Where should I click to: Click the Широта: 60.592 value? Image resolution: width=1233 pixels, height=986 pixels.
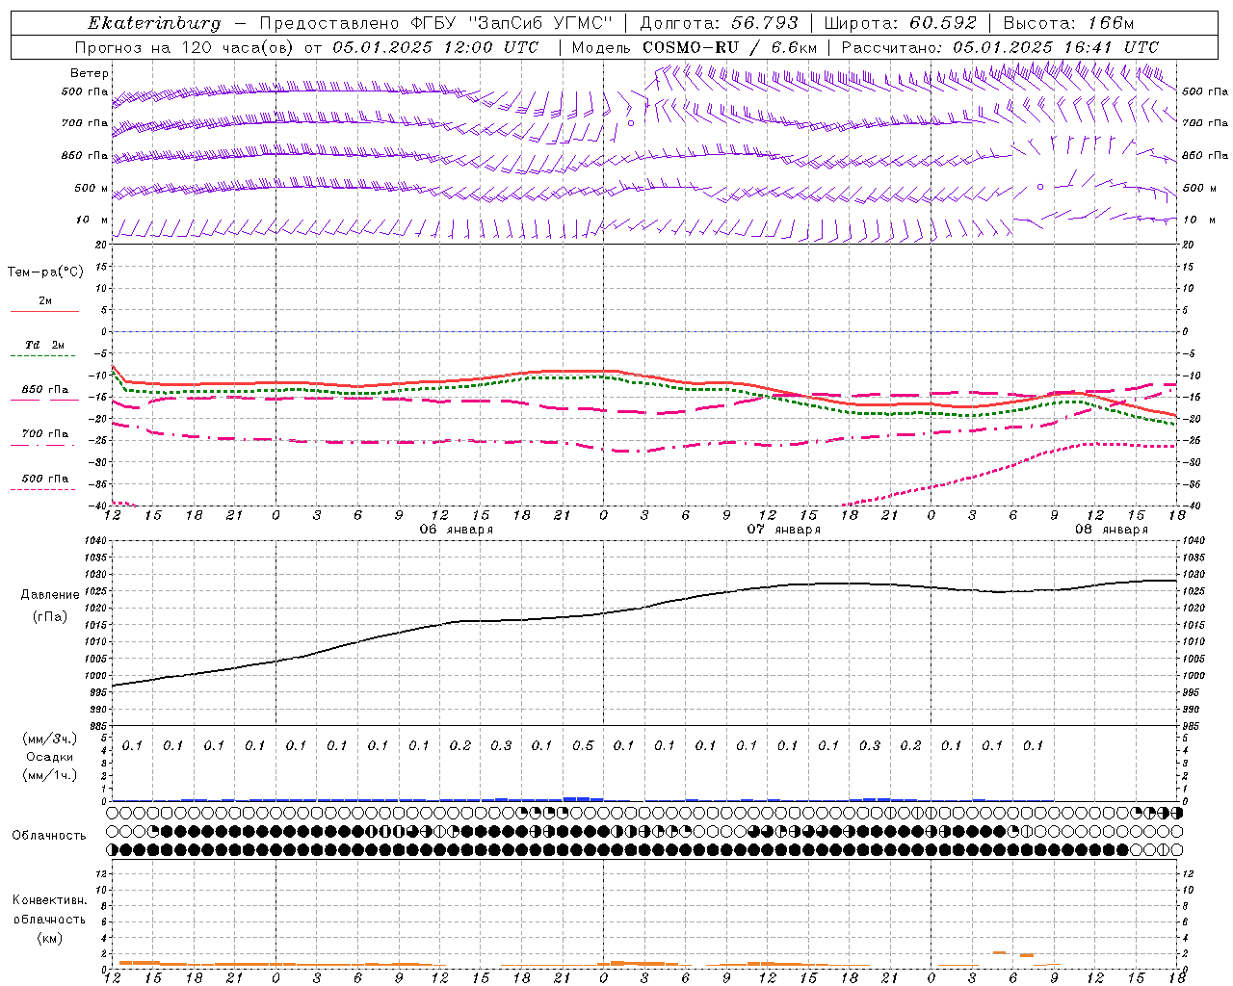900,23
